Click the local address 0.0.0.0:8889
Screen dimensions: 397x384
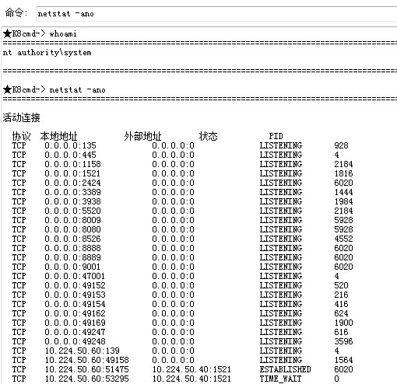click(x=72, y=257)
